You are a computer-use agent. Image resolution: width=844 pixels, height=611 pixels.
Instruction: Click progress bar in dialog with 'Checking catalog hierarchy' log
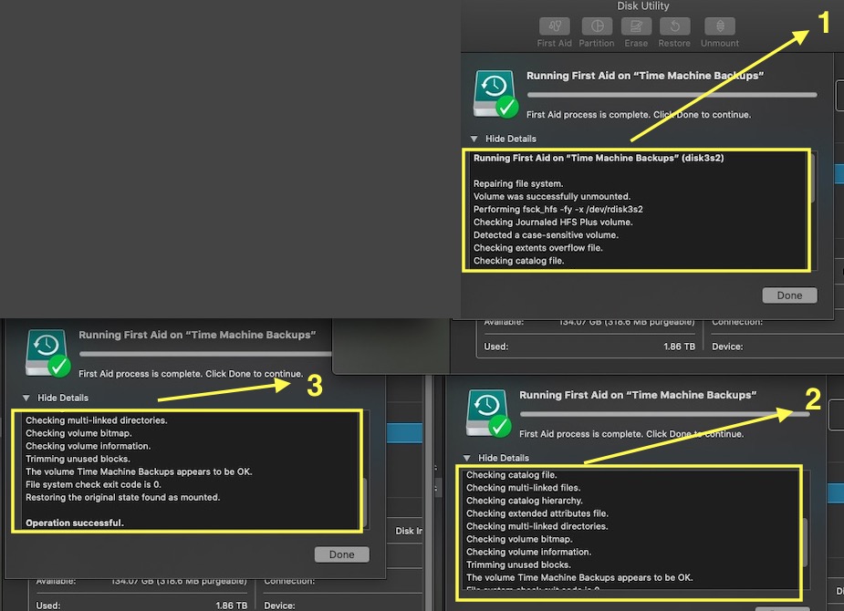pos(665,414)
